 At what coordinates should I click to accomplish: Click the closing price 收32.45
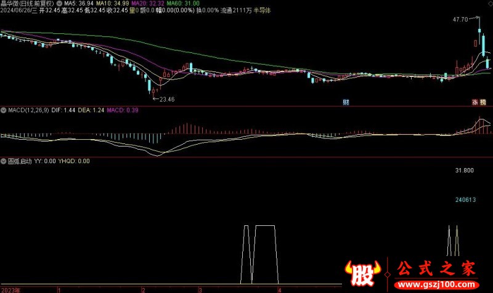click(117, 10)
